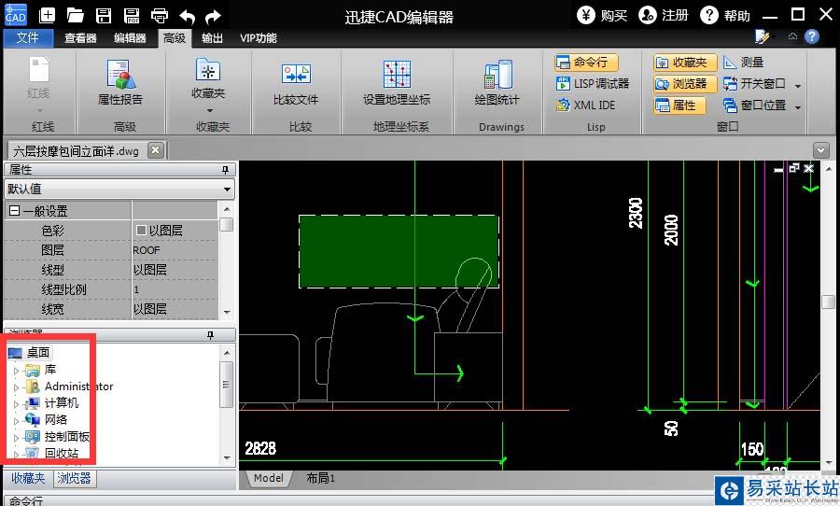Toggle the 属性 properties panel button

679,105
